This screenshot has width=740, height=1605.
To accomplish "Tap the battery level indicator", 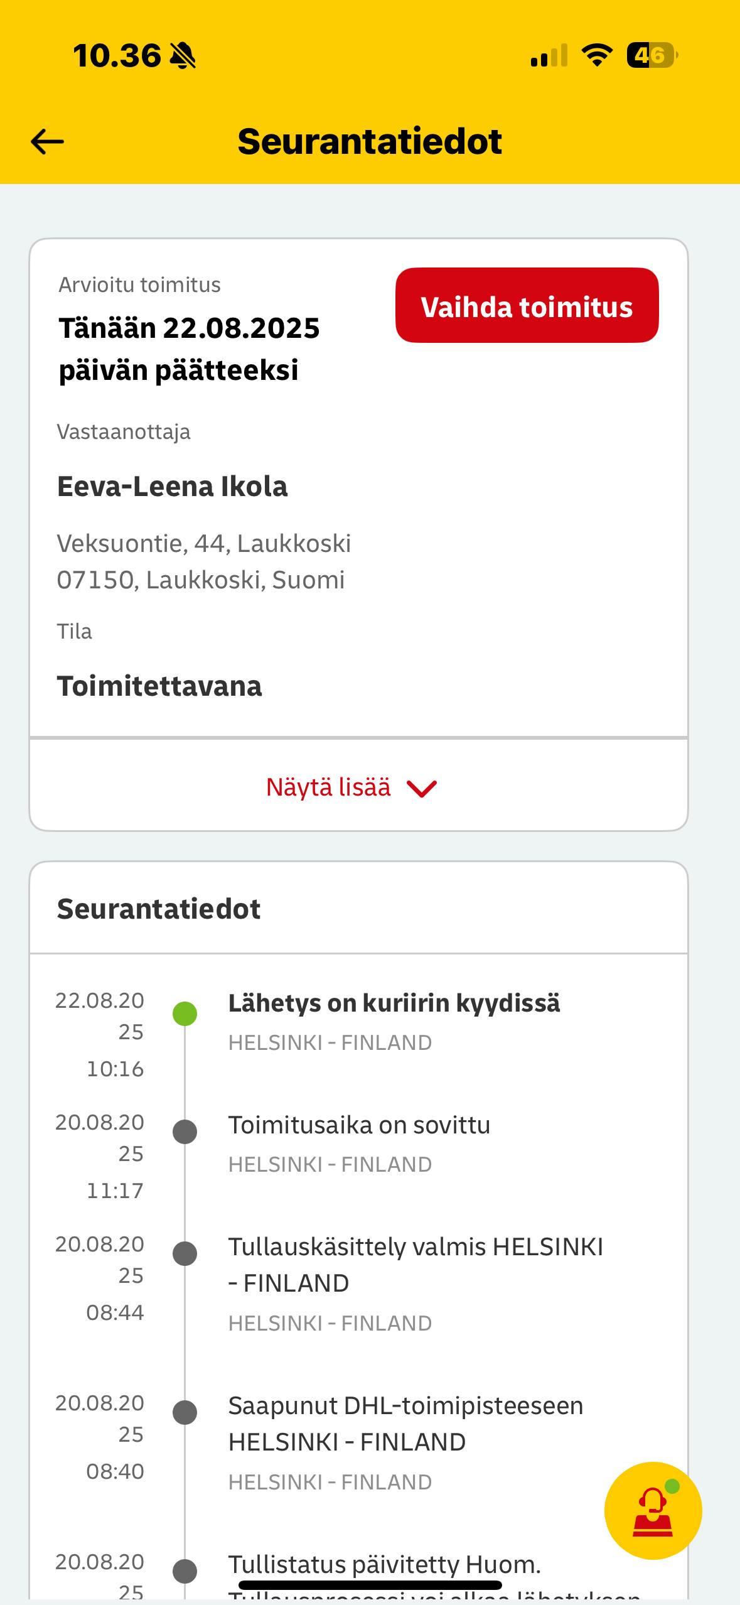I will click(652, 55).
